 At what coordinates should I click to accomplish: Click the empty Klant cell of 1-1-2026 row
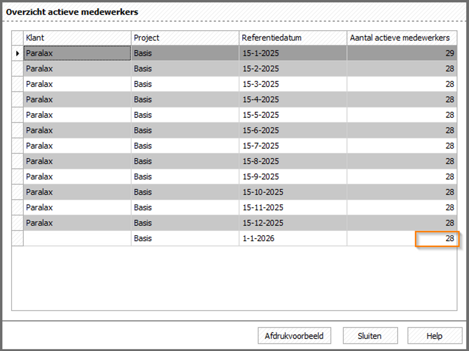pos(77,238)
